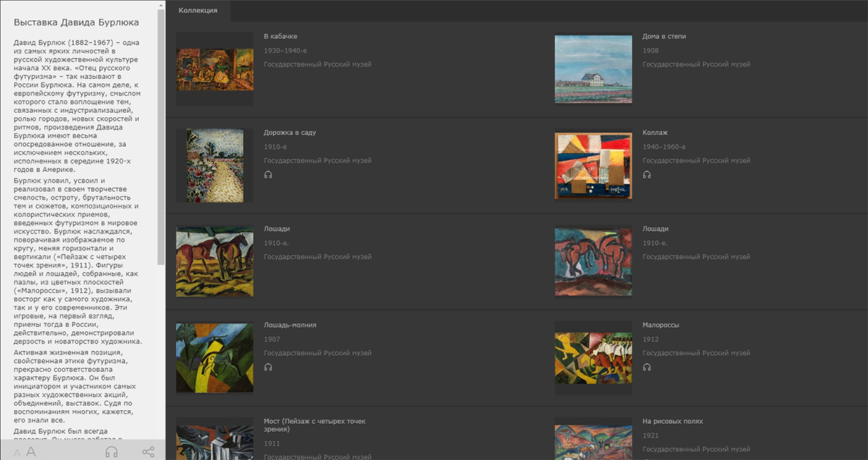Decrease text size with small A

tap(17, 453)
